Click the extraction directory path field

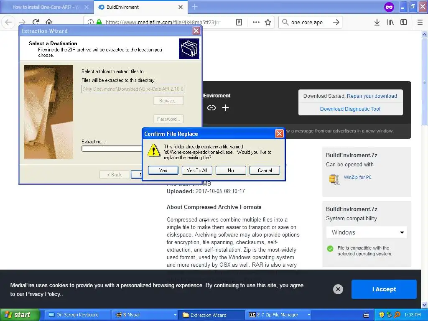[x=132, y=89]
